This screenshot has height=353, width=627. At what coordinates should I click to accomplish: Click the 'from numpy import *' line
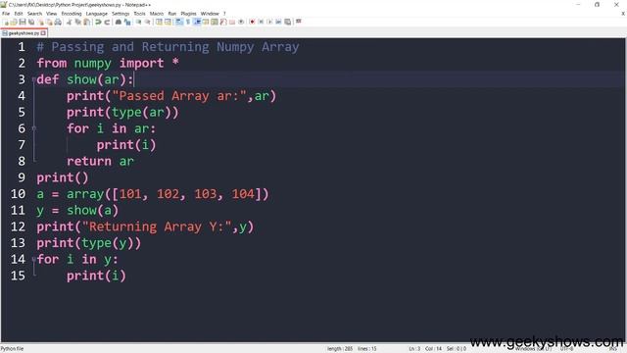click(108, 63)
